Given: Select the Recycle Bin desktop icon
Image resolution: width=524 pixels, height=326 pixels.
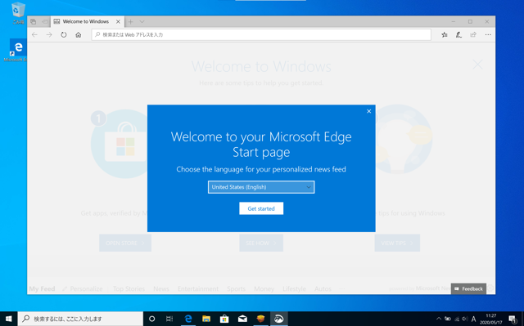Looking at the screenshot, I should 18,13.
